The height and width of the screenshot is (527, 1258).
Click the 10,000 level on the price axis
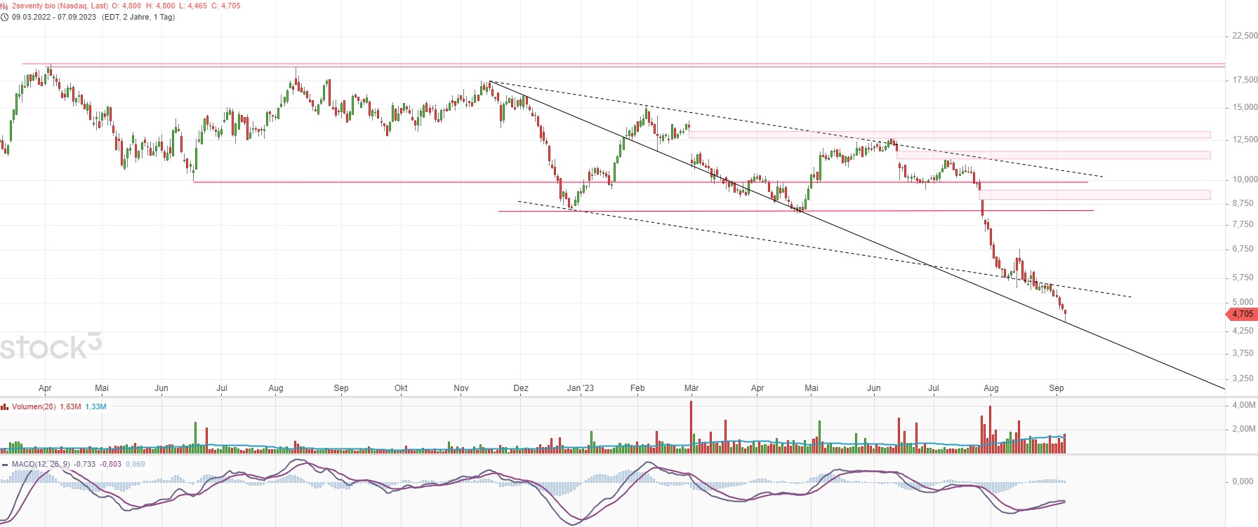coord(1245,179)
